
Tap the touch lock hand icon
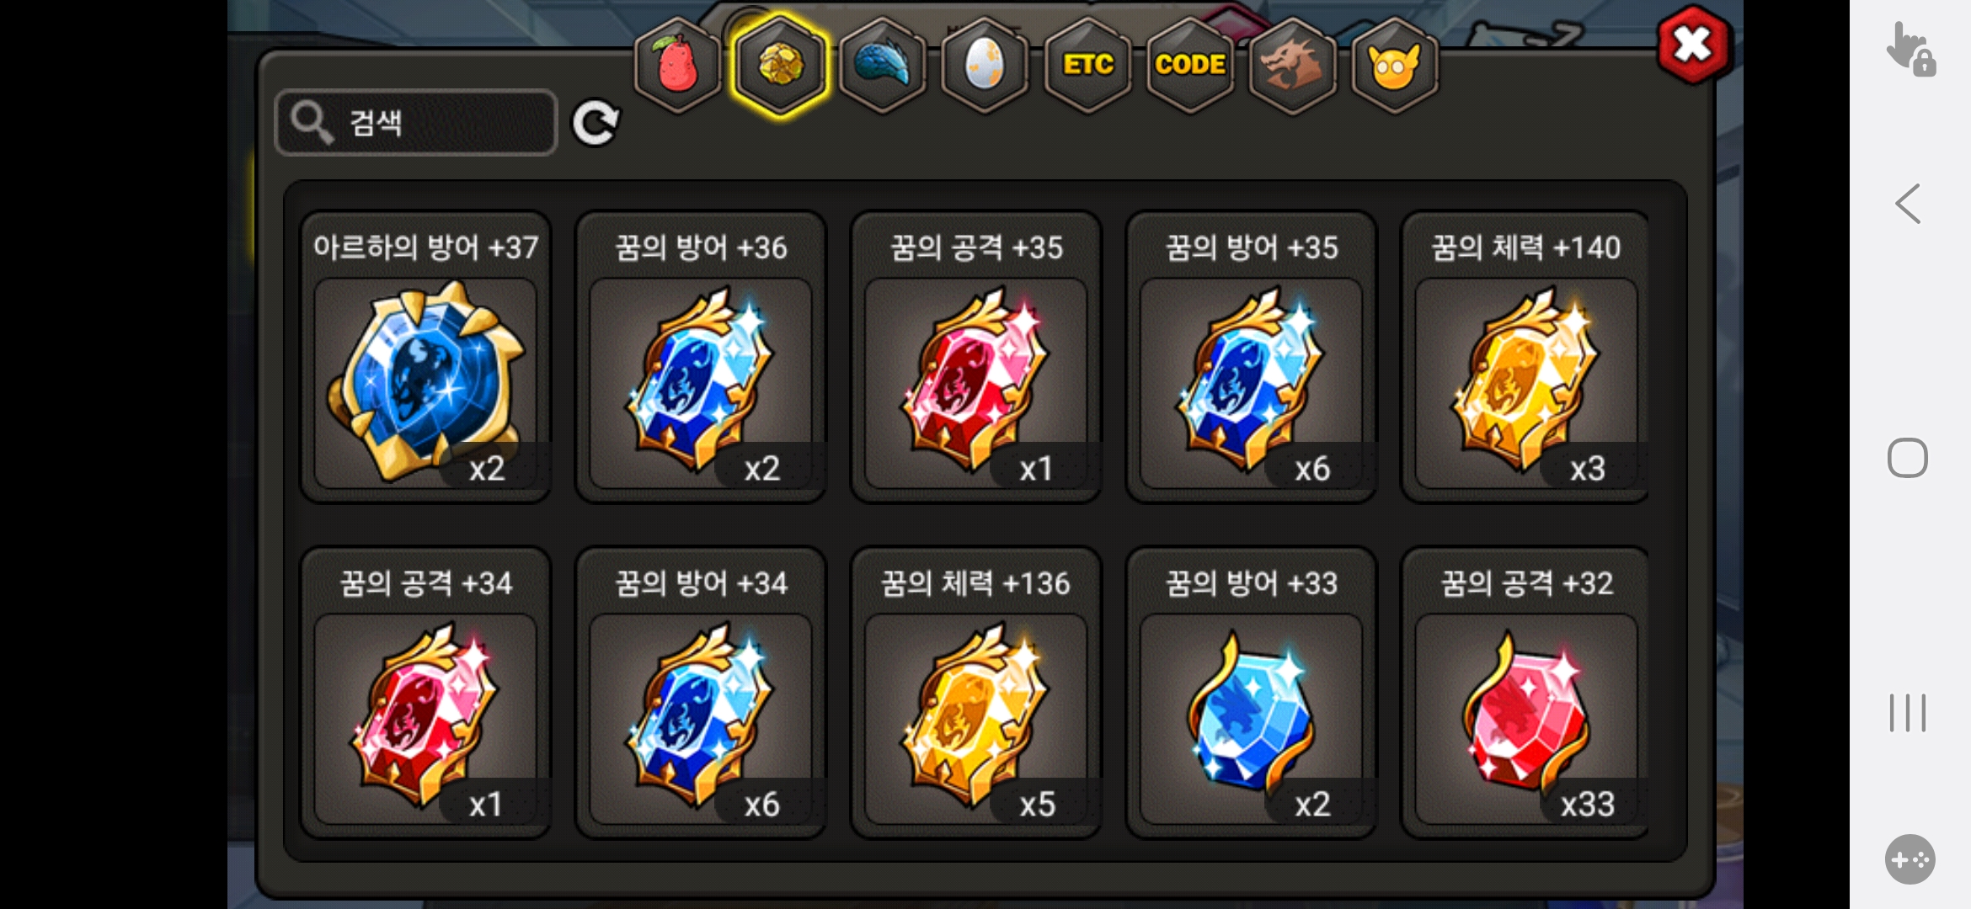click(1910, 49)
